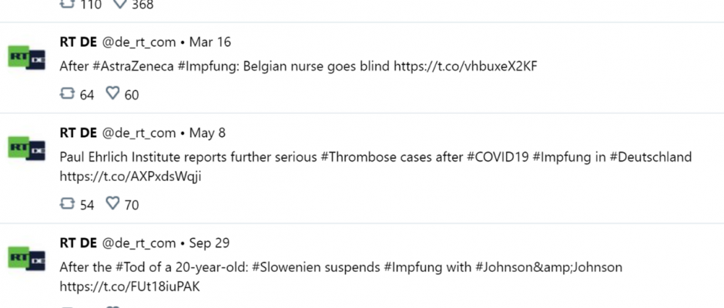724x308 pixels.
Task: Click Sep 29 tweet date
Action: [209, 243]
